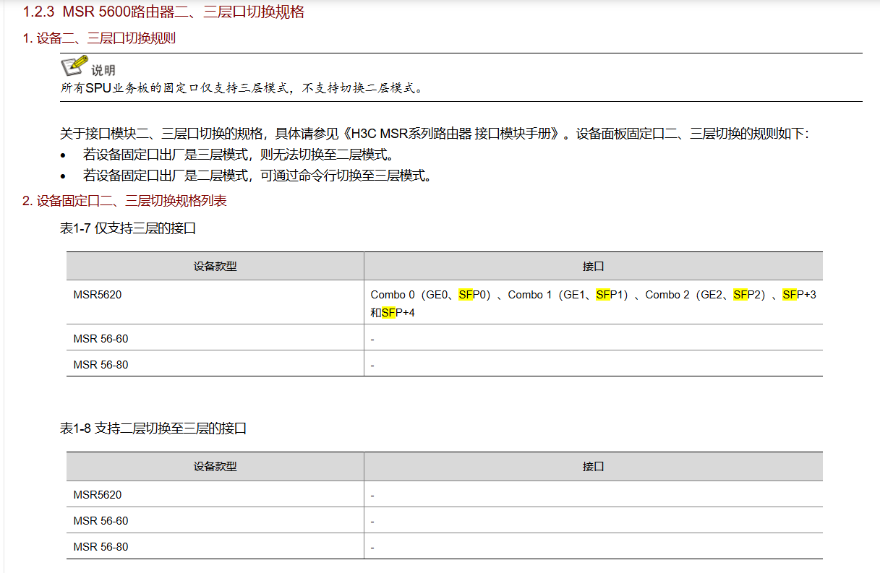Click caption 表1-7 仅支持三层的接口
Image resolution: width=880 pixels, height=573 pixels.
click(128, 228)
